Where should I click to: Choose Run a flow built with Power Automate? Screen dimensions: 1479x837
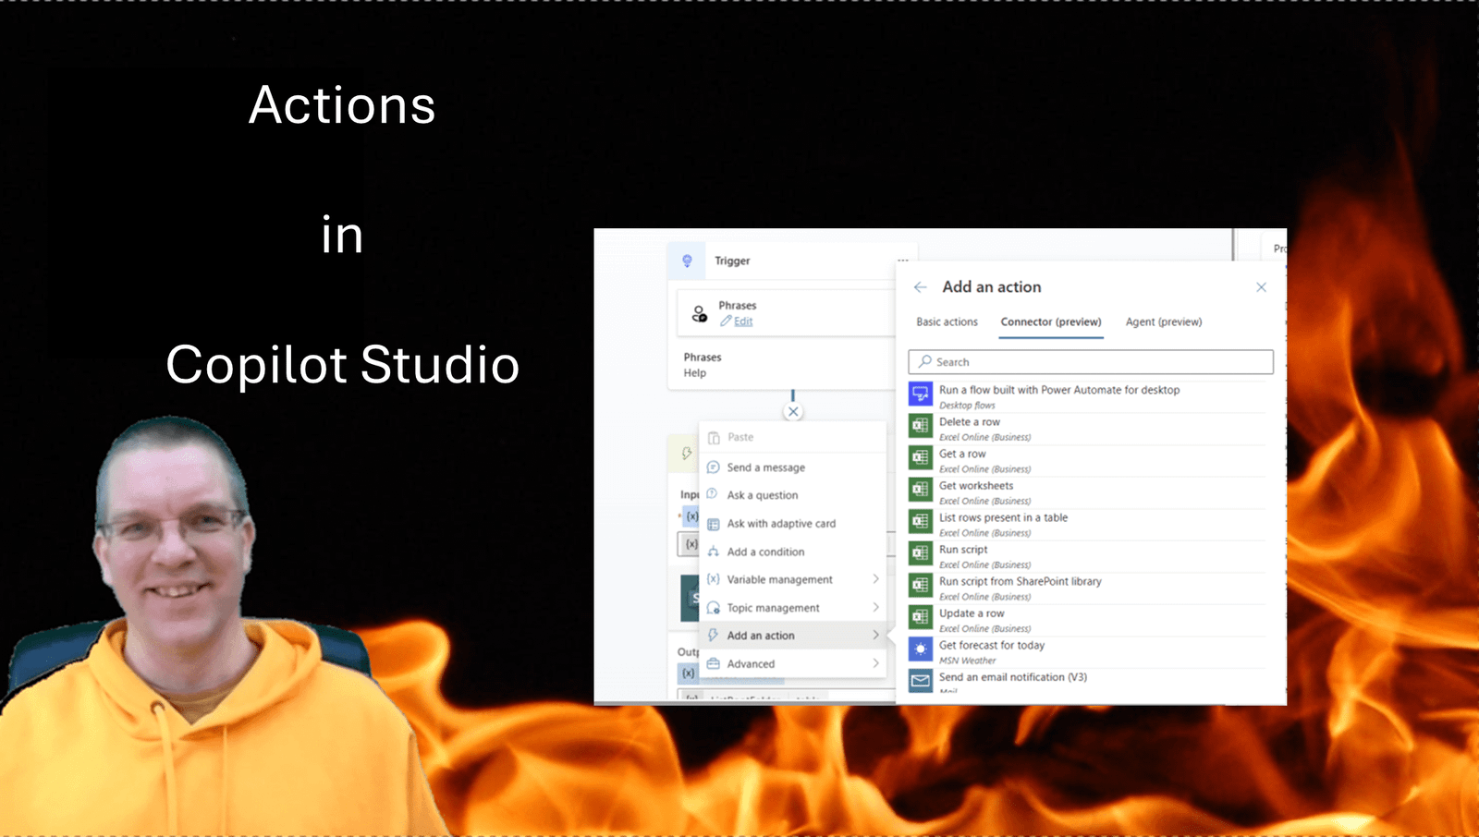tap(1059, 391)
